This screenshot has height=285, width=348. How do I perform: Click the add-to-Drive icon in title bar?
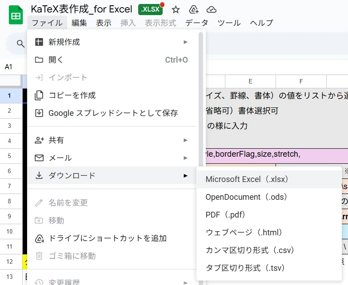coord(193,9)
